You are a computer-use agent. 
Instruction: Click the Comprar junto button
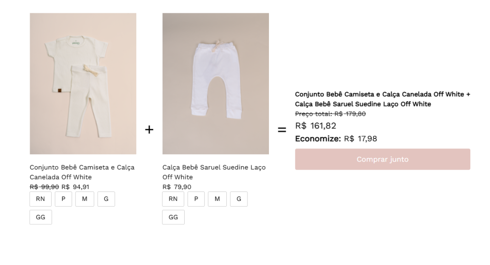382,159
